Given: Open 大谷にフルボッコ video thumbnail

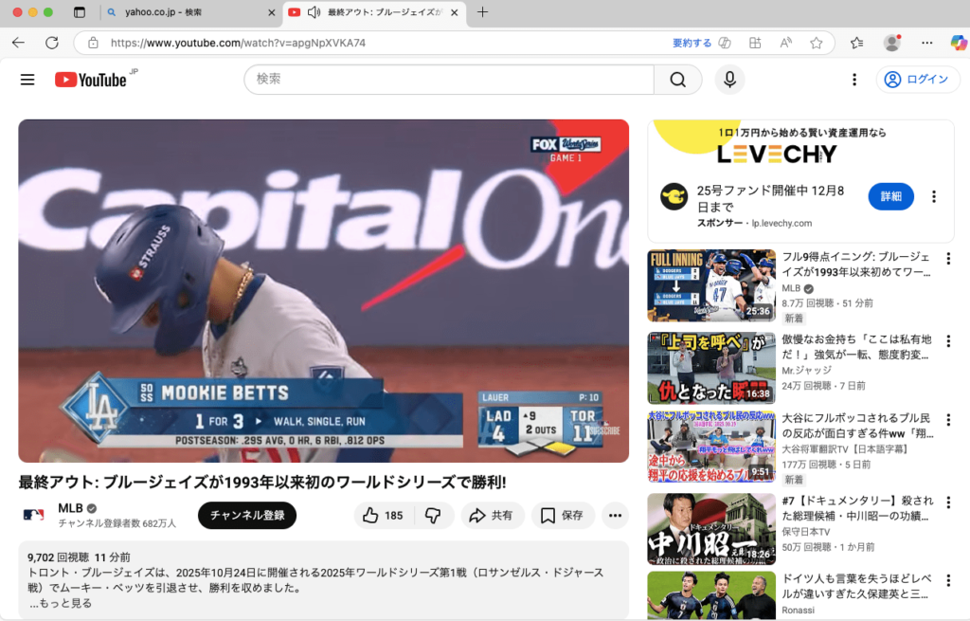Looking at the screenshot, I should pos(711,447).
